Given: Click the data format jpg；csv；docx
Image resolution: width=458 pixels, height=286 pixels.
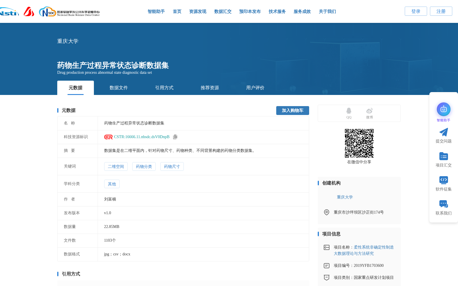Looking at the screenshot, I should point(117,254).
